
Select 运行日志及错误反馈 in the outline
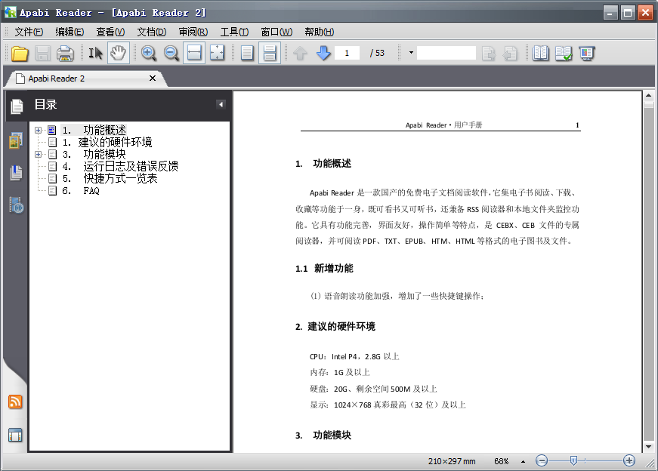120,167
